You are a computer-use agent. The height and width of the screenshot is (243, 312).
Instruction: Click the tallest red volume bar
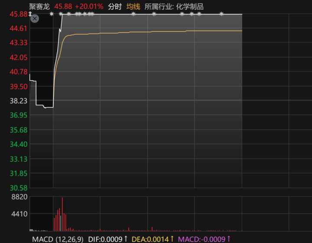[x=62, y=214]
